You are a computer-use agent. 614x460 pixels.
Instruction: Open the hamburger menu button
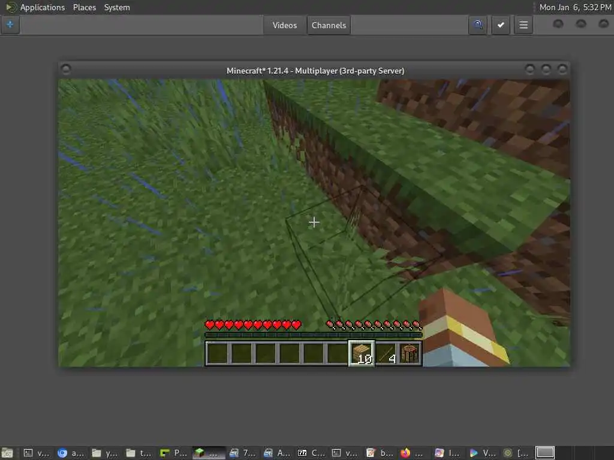click(523, 25)
